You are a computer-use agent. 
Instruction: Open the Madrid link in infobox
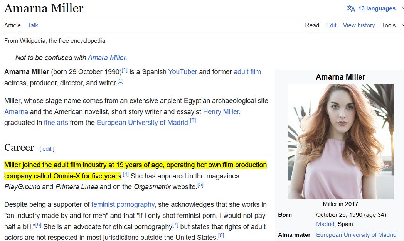[x=325, y=224]
